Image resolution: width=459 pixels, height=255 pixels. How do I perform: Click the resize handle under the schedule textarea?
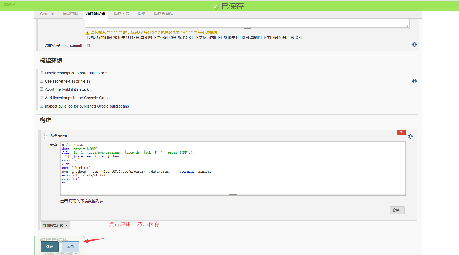pos(247,28)
